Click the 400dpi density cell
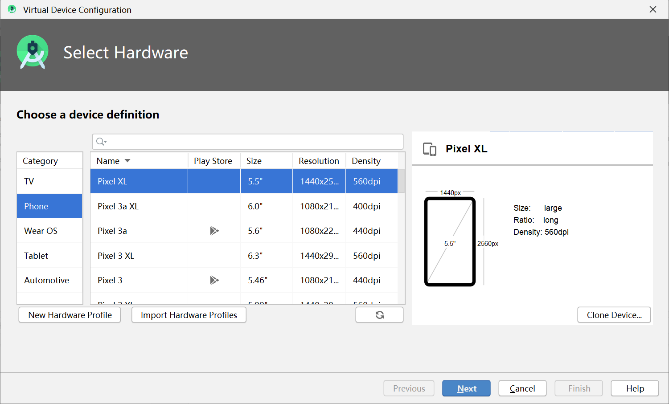Screen dimensions: 669x404 pos(371,206)
